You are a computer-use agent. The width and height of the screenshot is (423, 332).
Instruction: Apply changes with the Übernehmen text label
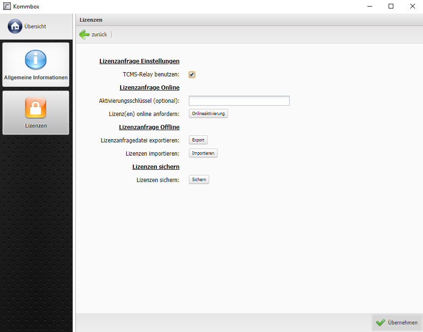[x=402, y=323]
